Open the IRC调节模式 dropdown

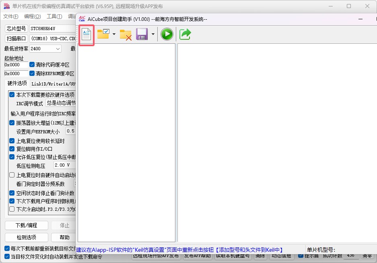[61, 103]
